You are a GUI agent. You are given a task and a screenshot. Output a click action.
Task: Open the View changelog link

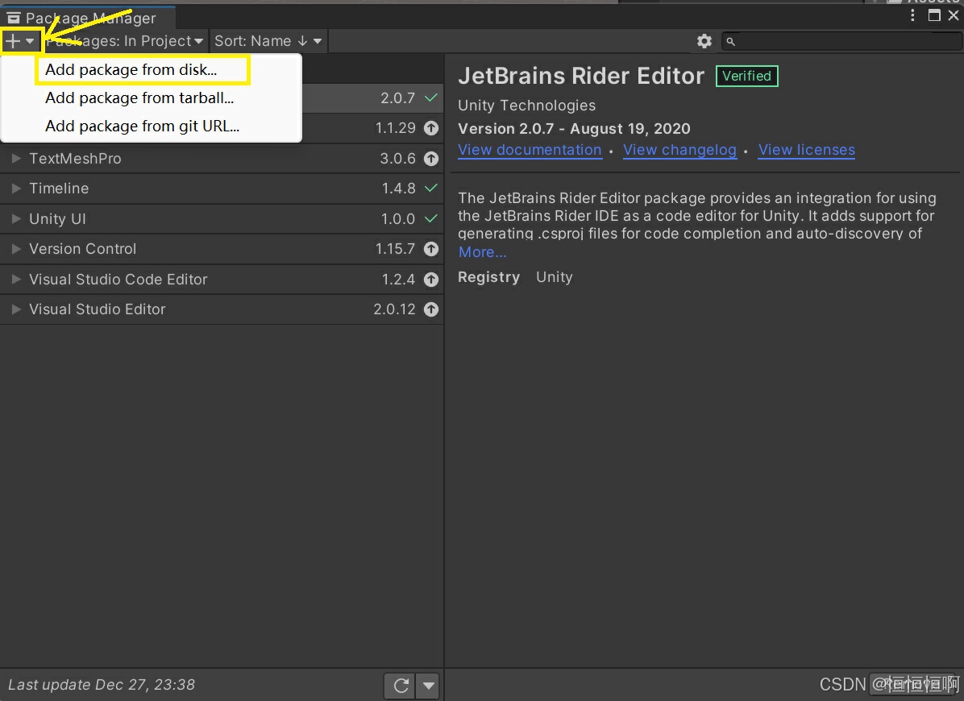click(x=680, y=150)
